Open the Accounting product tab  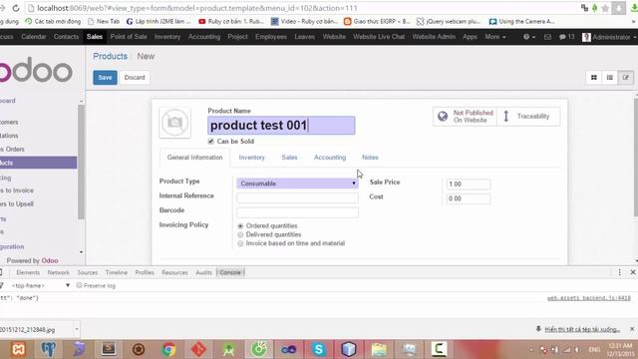pyautogui.click(x=330, y=158)
